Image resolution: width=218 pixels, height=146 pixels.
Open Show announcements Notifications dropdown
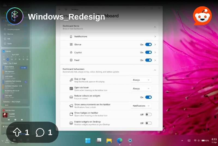[x=141, y=106]
